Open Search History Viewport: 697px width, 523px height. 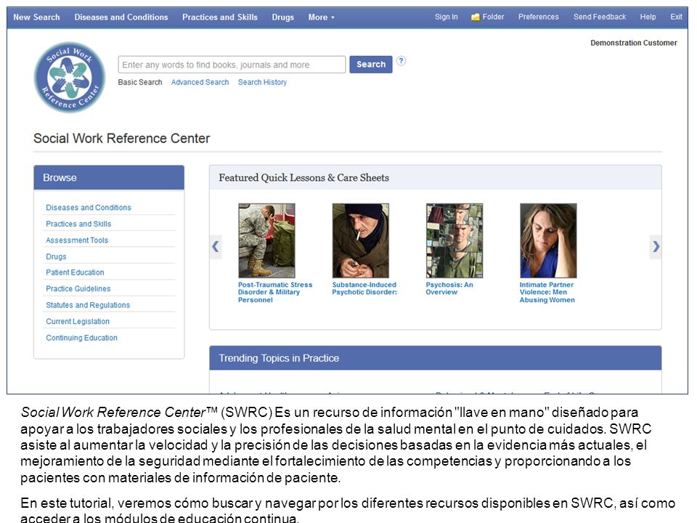click(262, 82)
